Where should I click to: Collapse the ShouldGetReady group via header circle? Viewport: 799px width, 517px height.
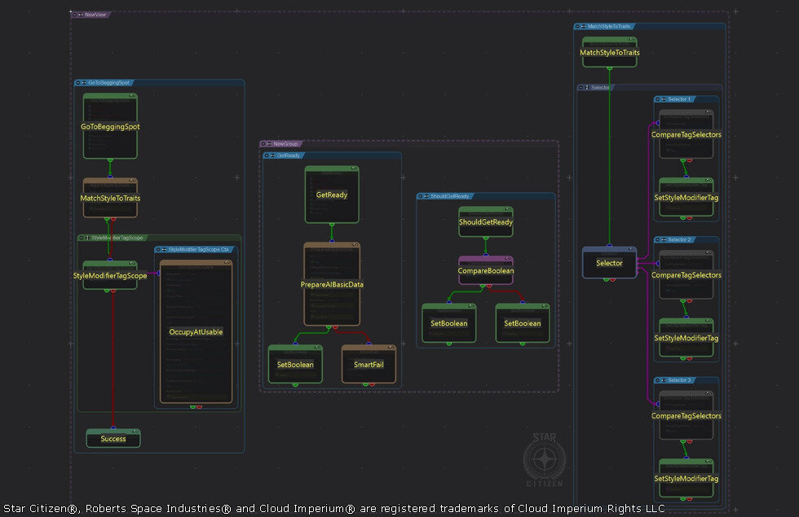coord(421,196)
